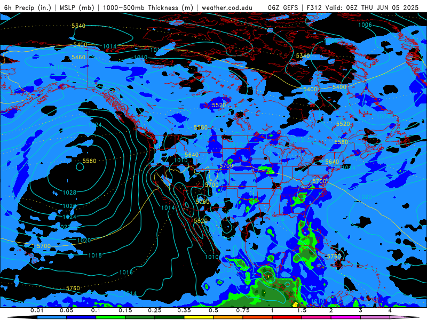Click the 'F312 Valid: 06Z THU JUN 05 2025' text
Viewport: 427px width, 320px height.
tap(362, 7)
